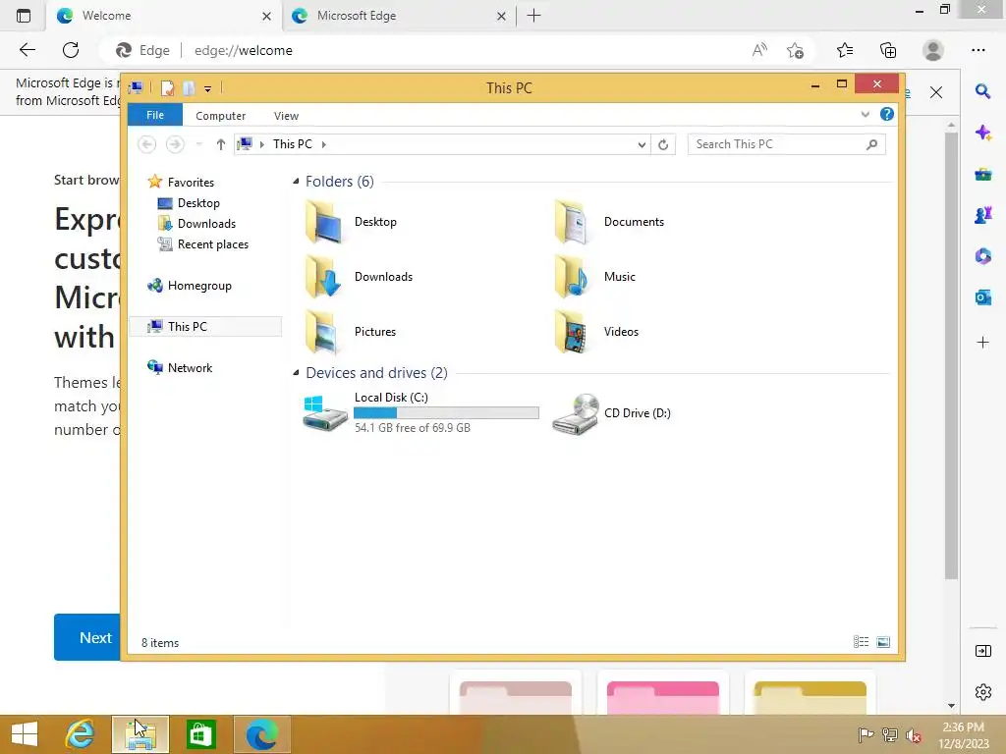Open the Music folder icon
The image size is (1006, 754).
click(x=571, y=277)
